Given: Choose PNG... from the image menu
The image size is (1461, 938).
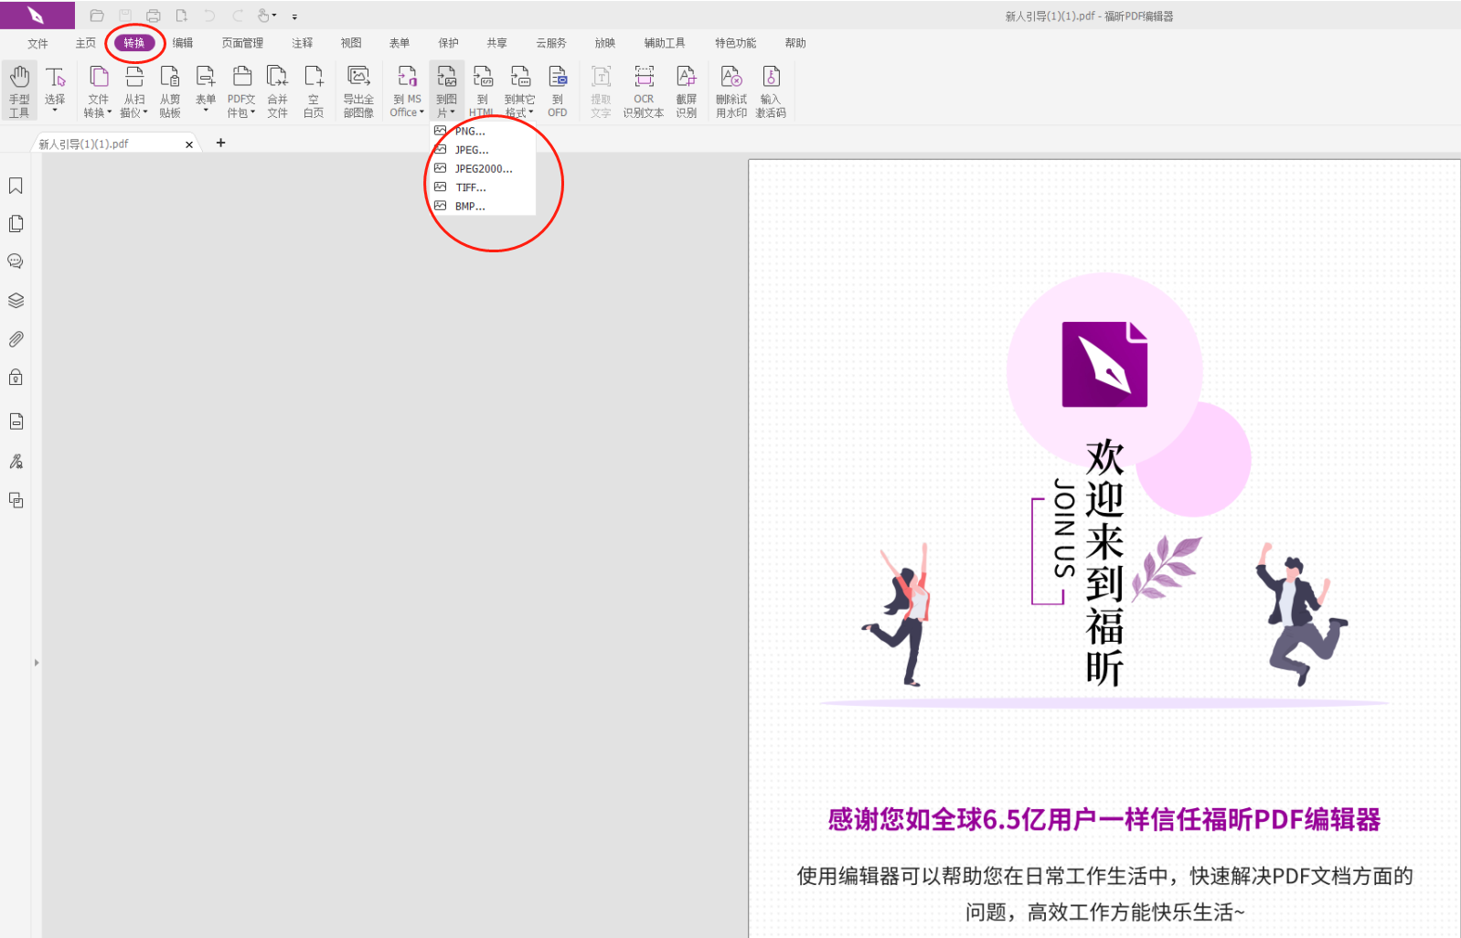Looking at the screenshot, I should pos(470,132).
